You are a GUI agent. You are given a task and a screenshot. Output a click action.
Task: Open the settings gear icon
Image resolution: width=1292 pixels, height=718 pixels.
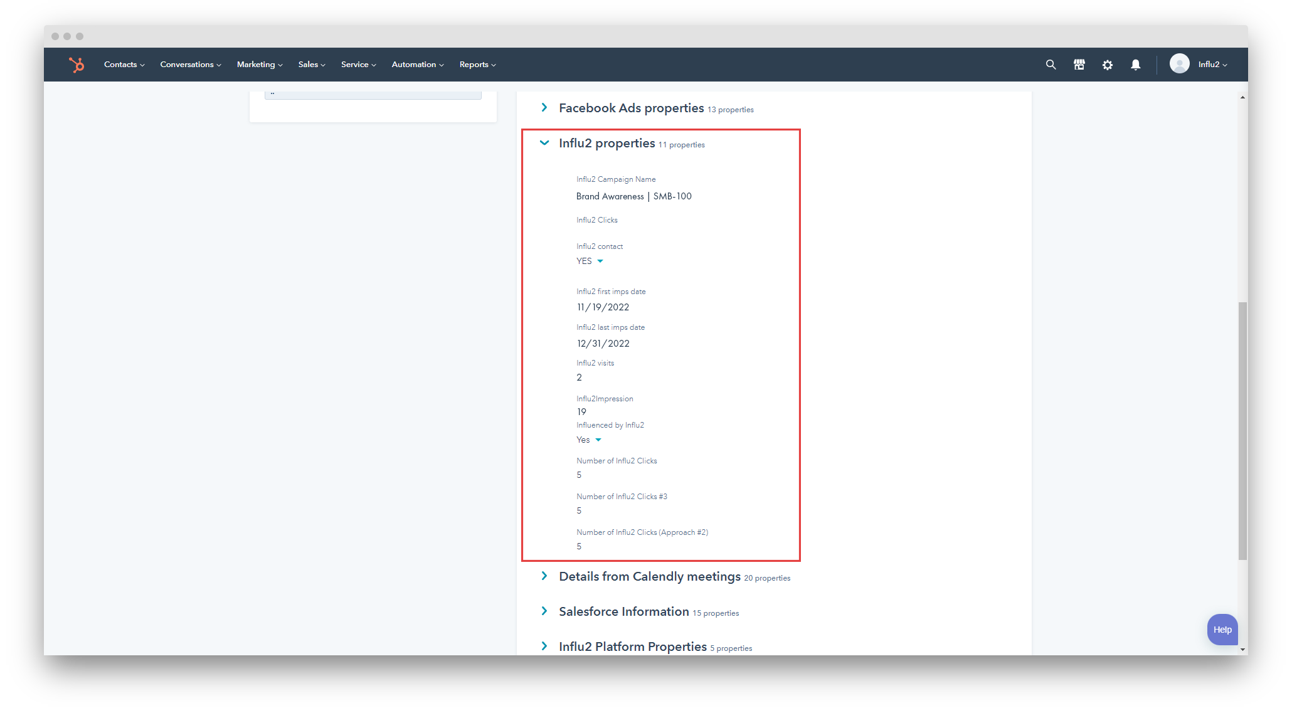pyautogui.click(x=1108, y=65)
